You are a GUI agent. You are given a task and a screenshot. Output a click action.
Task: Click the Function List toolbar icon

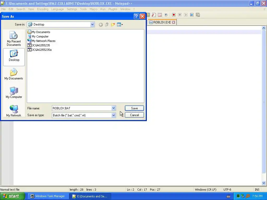click(154, 15)
